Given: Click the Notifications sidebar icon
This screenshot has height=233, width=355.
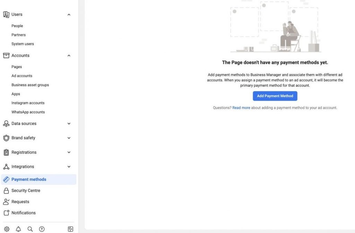Looking at the screenshot, I should (x=6, y=213).
